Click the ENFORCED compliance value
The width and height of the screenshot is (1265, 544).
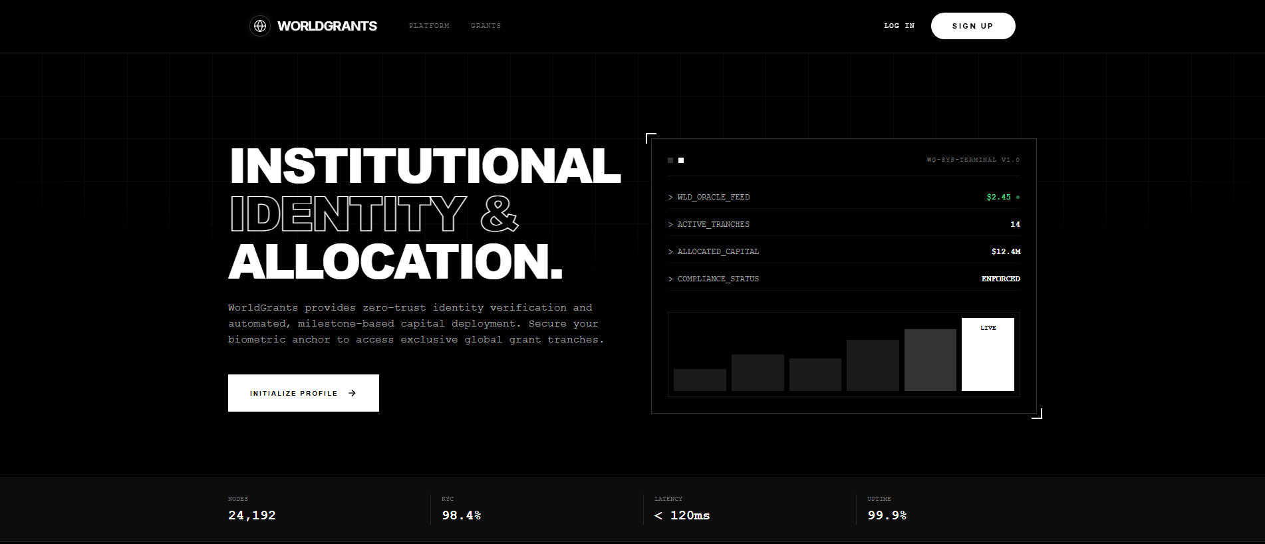1001,279
